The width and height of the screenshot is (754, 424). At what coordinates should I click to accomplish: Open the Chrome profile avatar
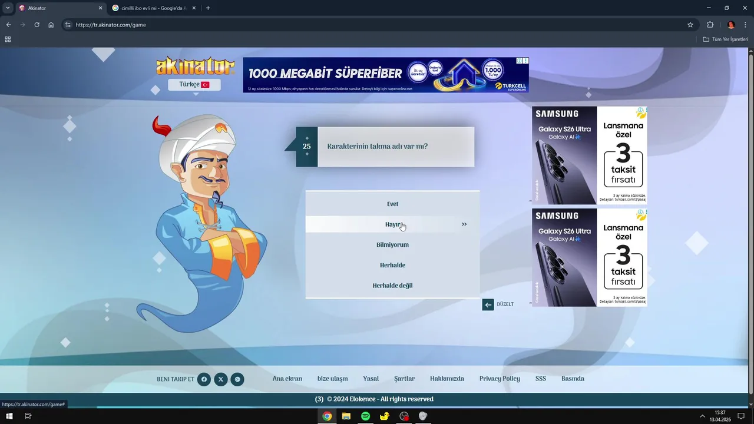(731, 25)
